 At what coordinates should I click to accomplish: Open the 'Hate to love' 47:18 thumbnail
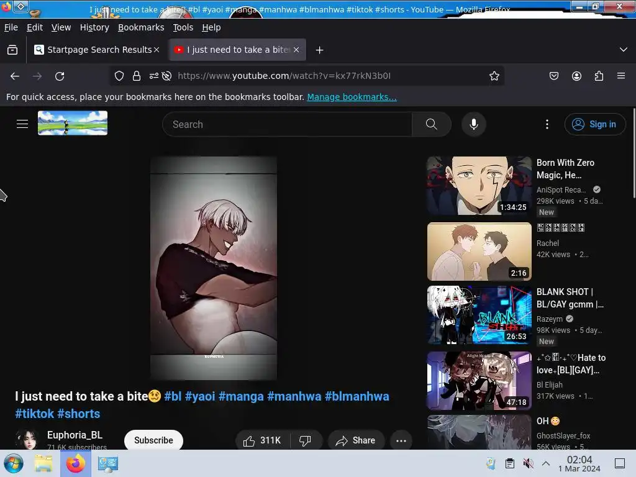click(479, 381)
